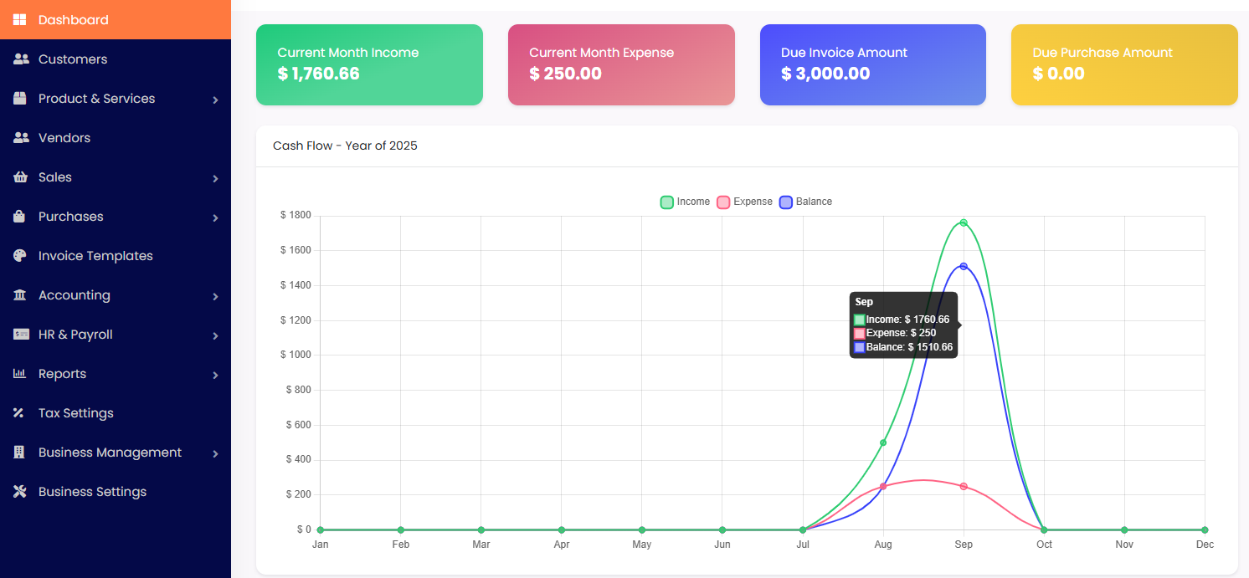Open the HR & Payroll menu
Viewport: 1249px width, 578px height.
(x=75, y=335)
